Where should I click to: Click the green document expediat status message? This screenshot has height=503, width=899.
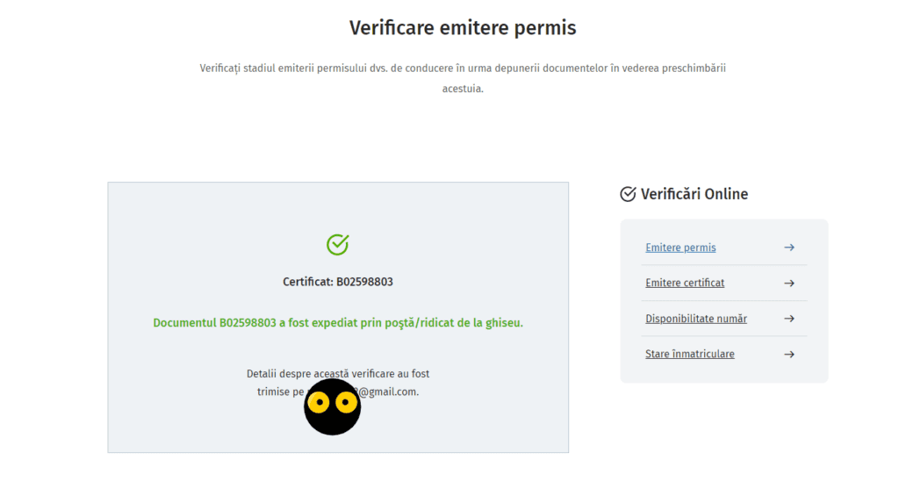coord(337,323)
